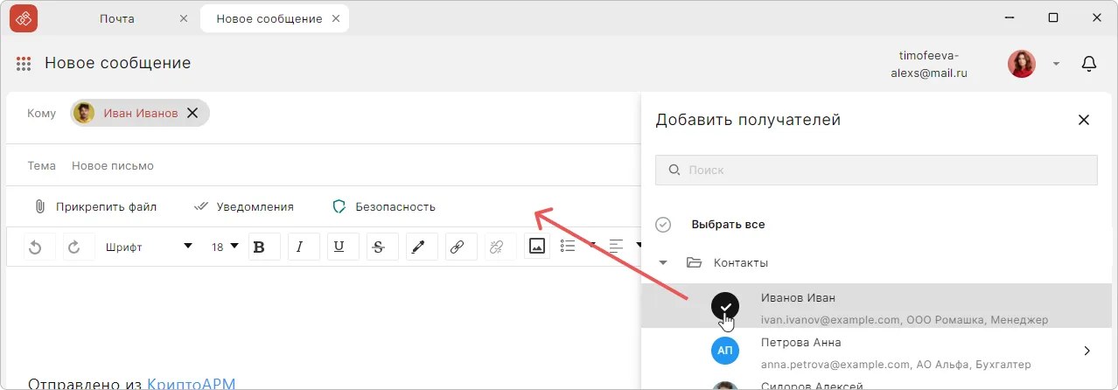Screen dimensions: 1118x390
Task: Toggle bold formatting
Action: (264, 247)
